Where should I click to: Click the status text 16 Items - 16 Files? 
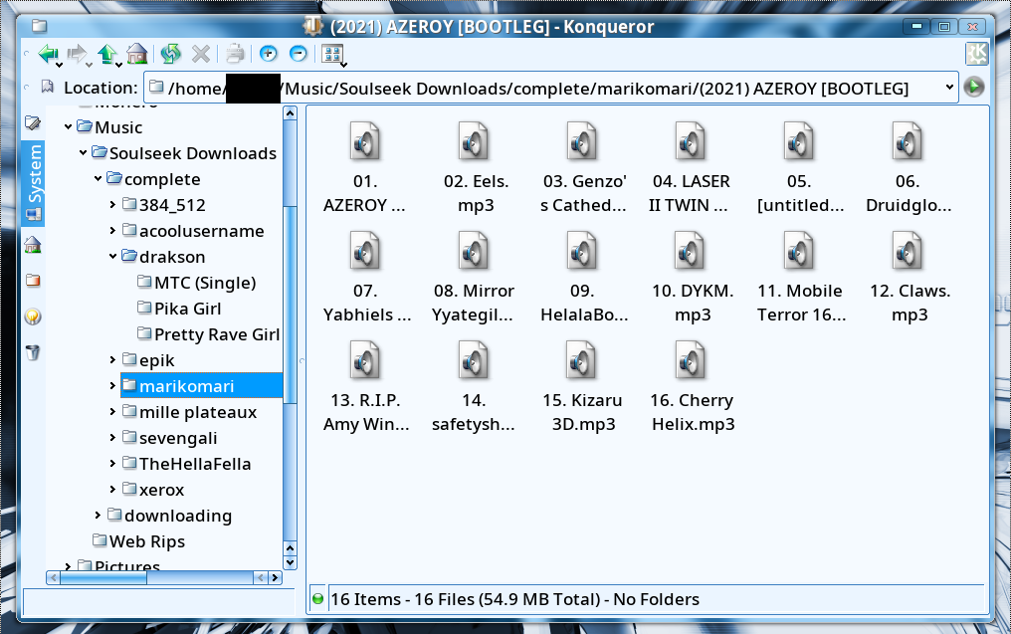click(x=515, y=599)
